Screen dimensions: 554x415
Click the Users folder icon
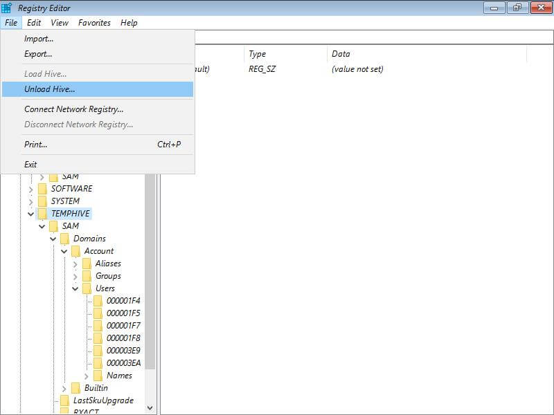pos(87,288)
